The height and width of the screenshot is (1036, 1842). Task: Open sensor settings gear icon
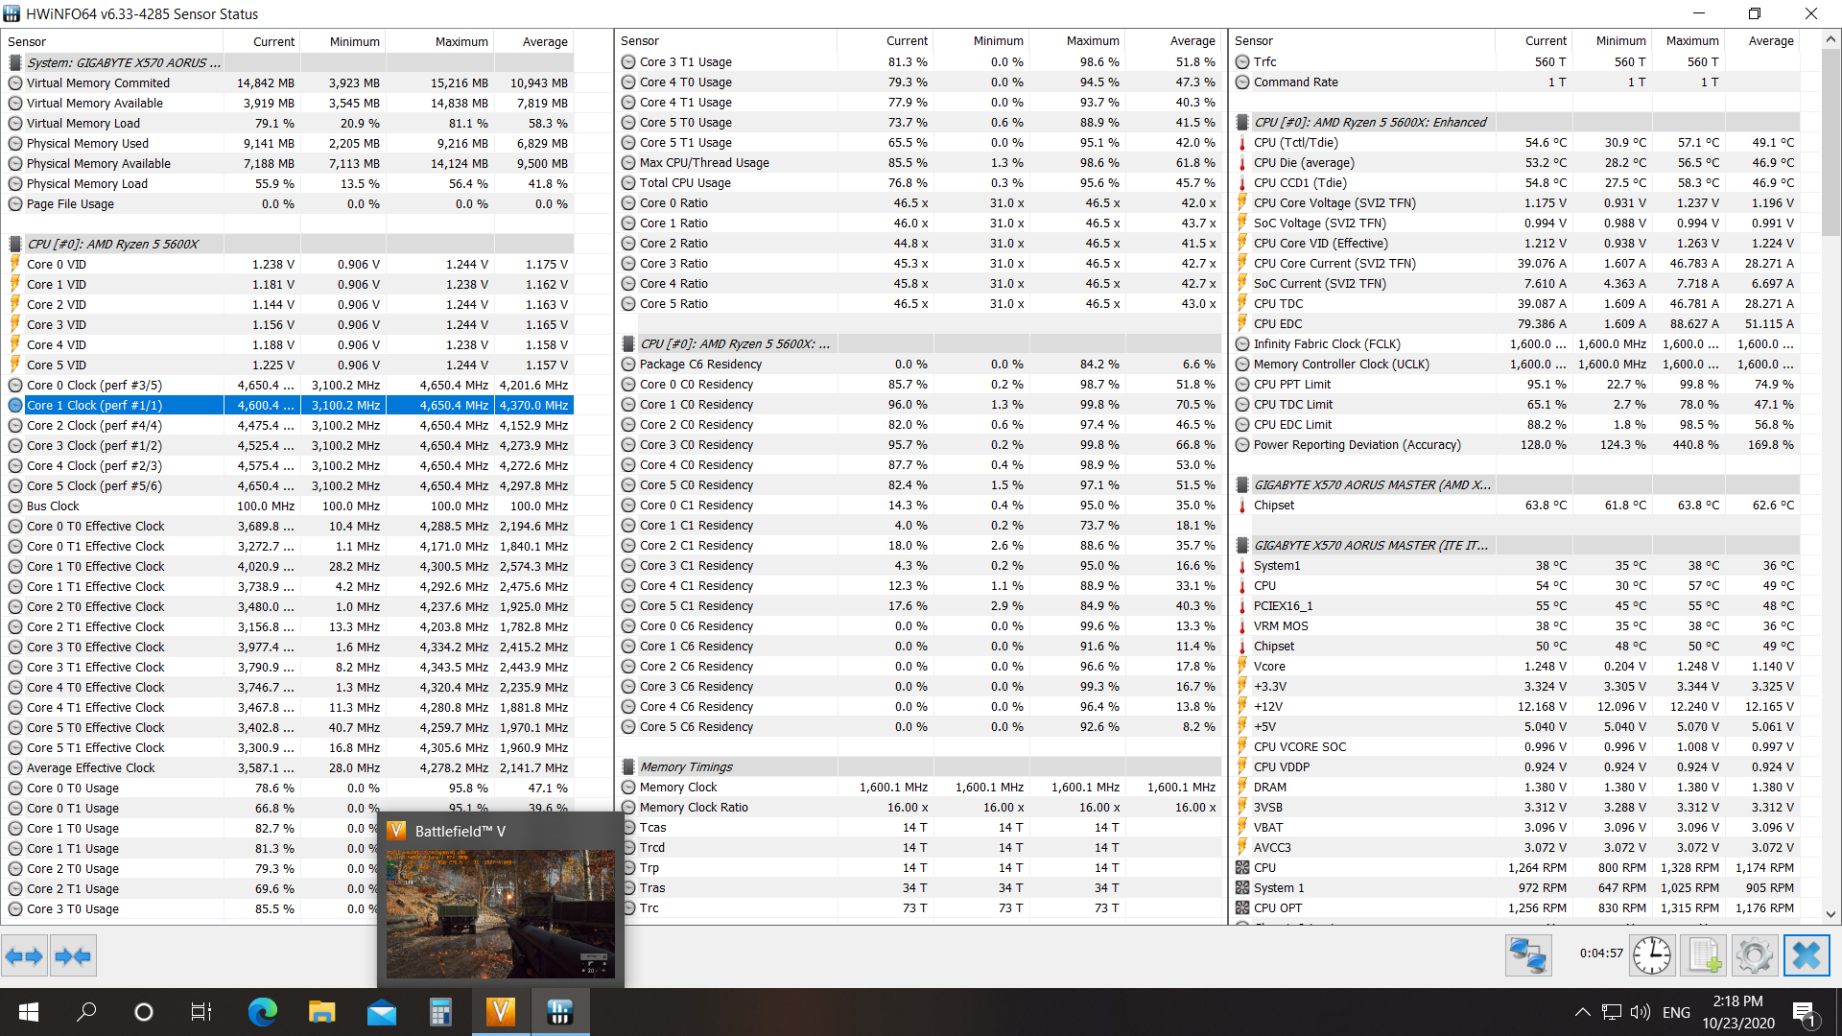tap(1755, 955)
